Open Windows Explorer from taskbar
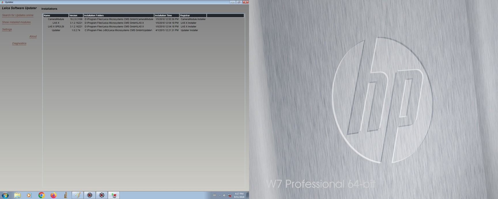Image resolution: width=498 pixels, height=199 pixels. [17, 195]
